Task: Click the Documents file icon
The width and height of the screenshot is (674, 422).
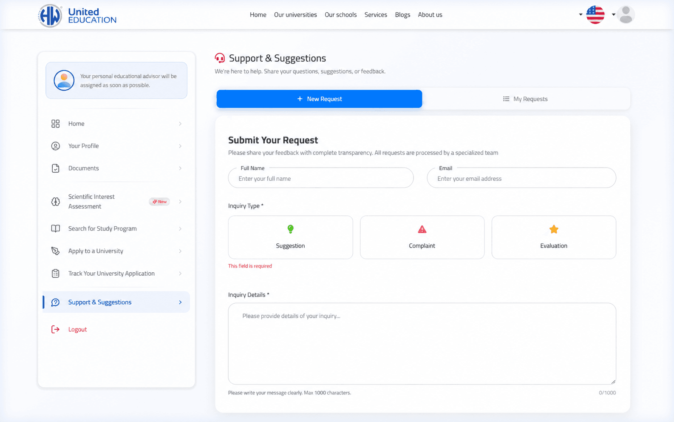Action: 56,168
